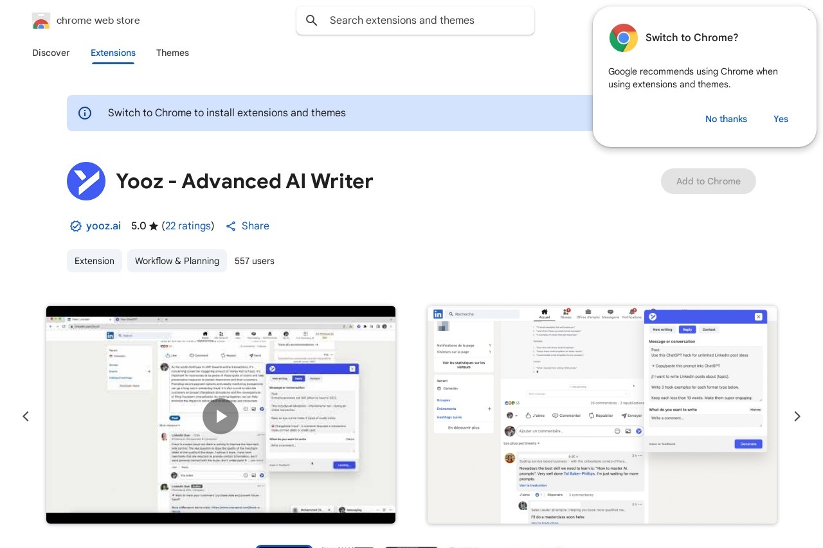Open the 22 ratings link
The height and width of the screenshot is (548, 823).
point(188,225)
